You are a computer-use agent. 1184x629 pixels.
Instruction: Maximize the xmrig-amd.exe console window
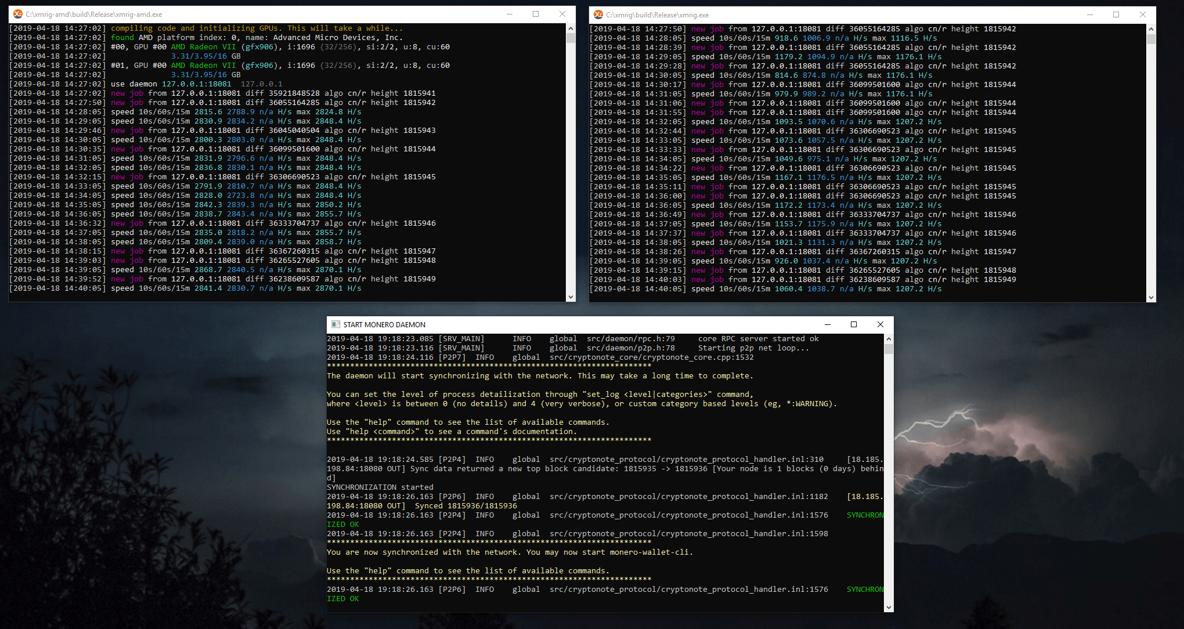536,14
